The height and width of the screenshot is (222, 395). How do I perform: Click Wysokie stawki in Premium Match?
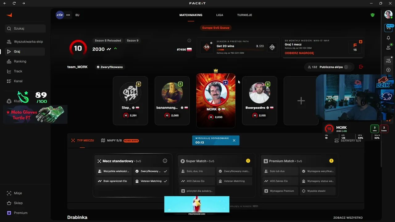coord(318,191)
